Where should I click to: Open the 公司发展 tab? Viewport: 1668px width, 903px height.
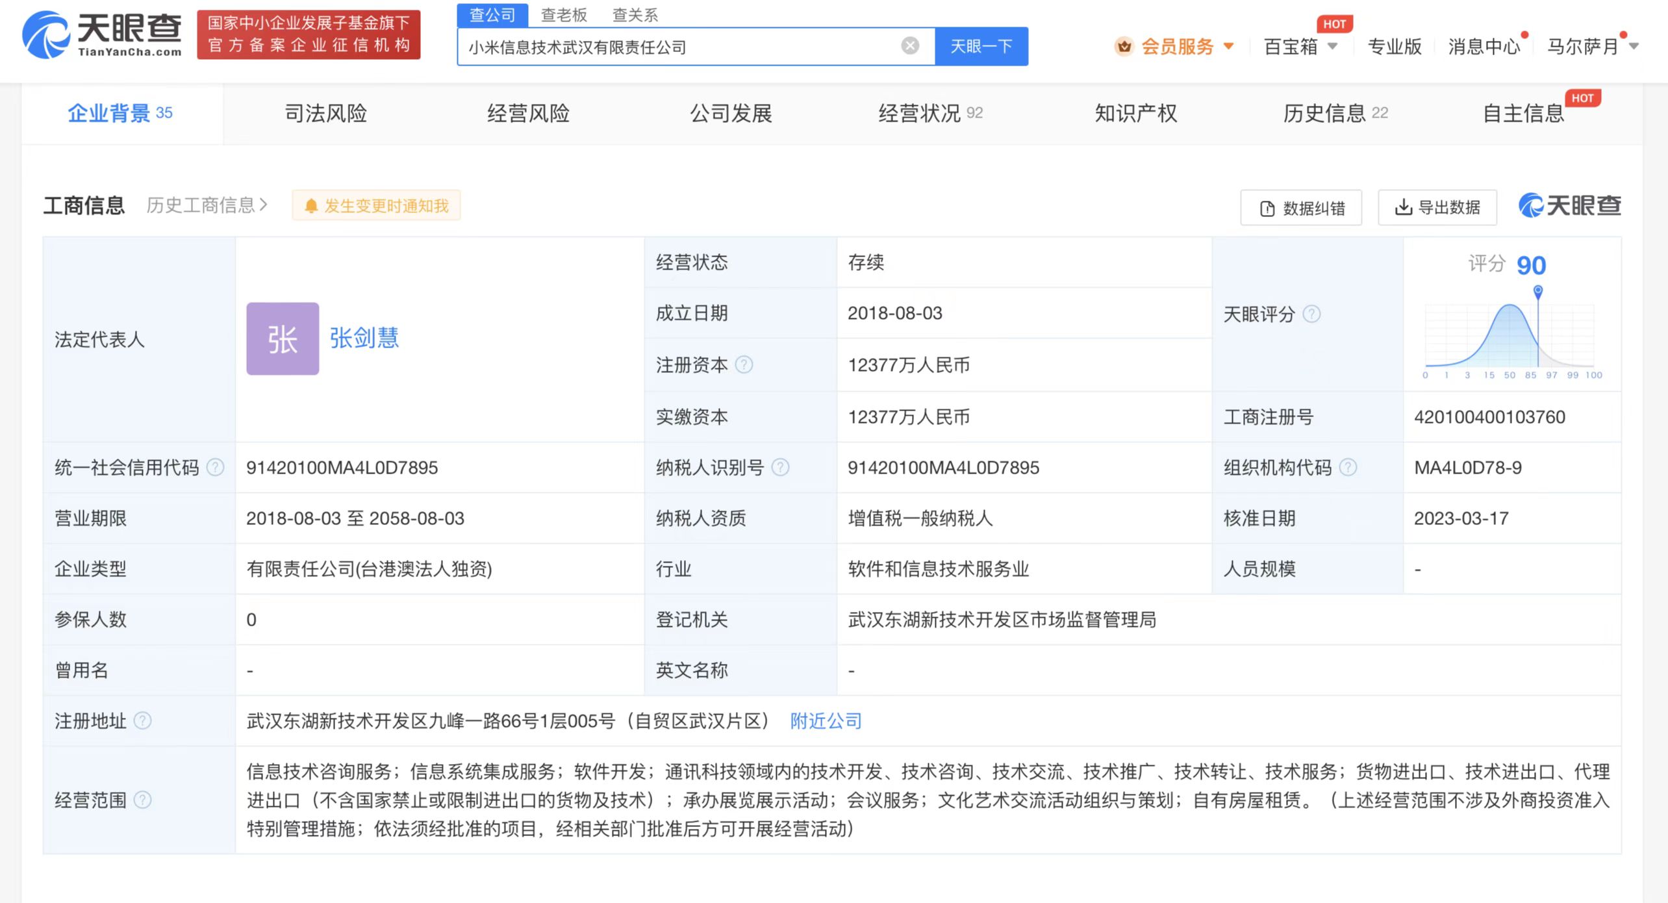coord(731,113)
